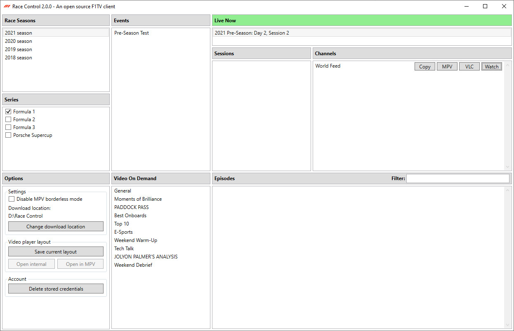Select Moments of Brilliance

[x=161, y=199]
